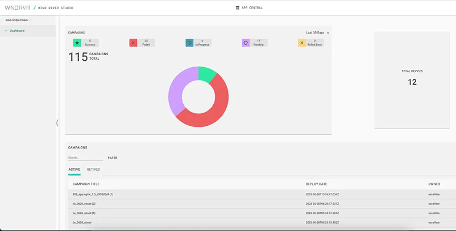Click the green Success star icon
This screenshot has height=231, width=456.
(77, 43)
